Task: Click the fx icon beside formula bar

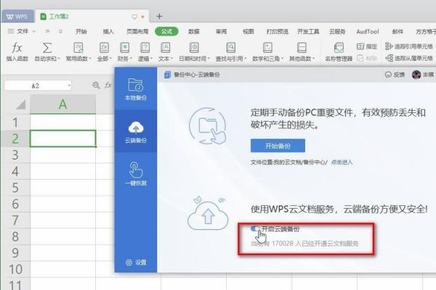Action: (108, 86)
